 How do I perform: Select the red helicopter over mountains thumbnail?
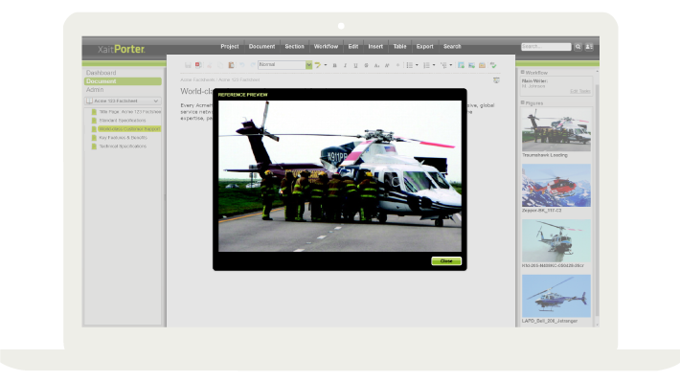(x=556, y=185)
